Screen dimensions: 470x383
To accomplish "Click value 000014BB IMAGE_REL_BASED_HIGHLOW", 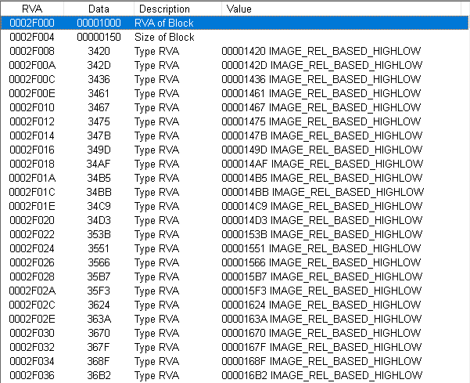I will [323, 193].
